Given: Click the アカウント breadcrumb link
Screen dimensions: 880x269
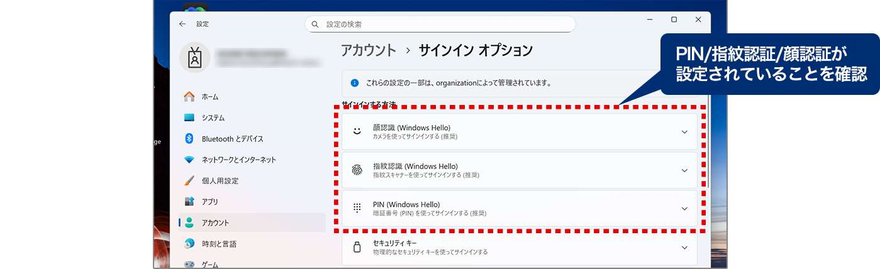Looking at the screenshot, I should pos(369,50).
